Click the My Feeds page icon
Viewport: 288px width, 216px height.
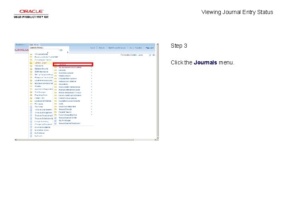[31, 136]
